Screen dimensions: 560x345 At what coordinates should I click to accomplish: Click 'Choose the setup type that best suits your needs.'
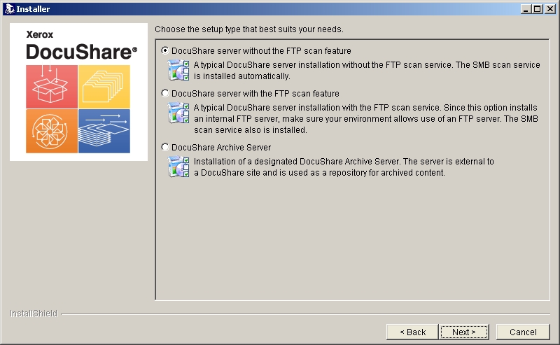click(249, 29)
